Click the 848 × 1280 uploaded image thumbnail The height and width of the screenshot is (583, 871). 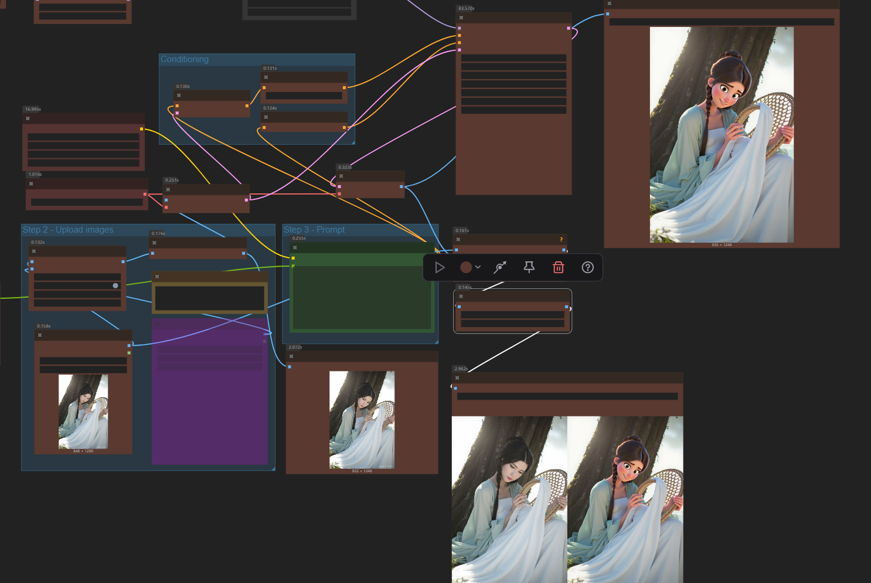[83, 411]
